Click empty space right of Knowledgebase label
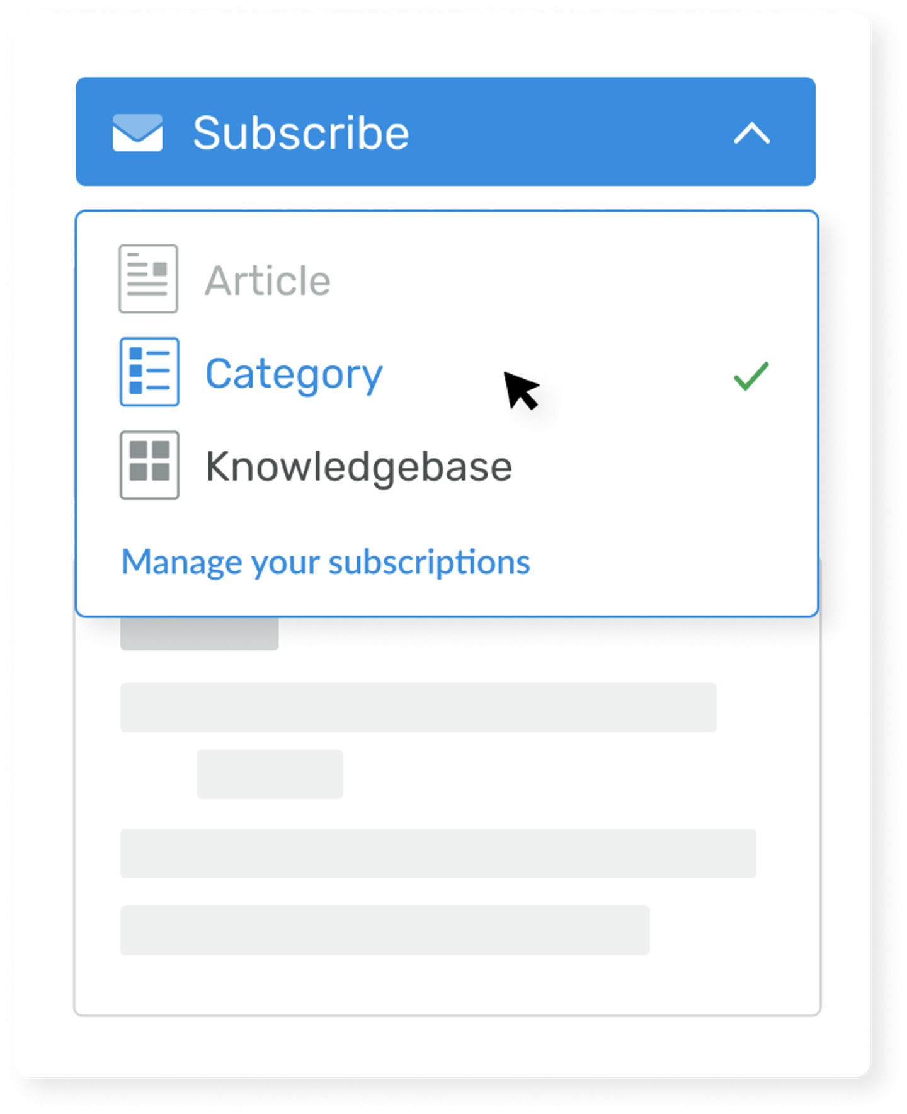The image size is (907, 1114). click(x=655, y=467)
